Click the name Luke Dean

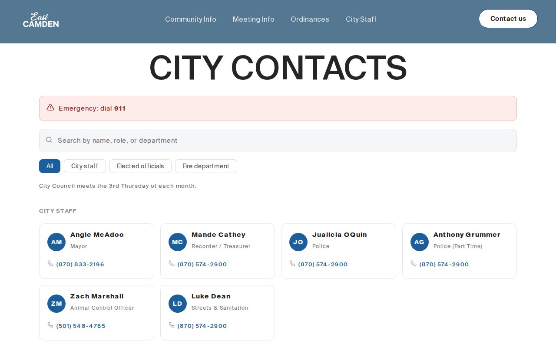click(x=211, y=296)
